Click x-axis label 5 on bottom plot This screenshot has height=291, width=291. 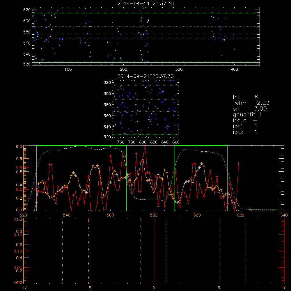click(219, 288)
